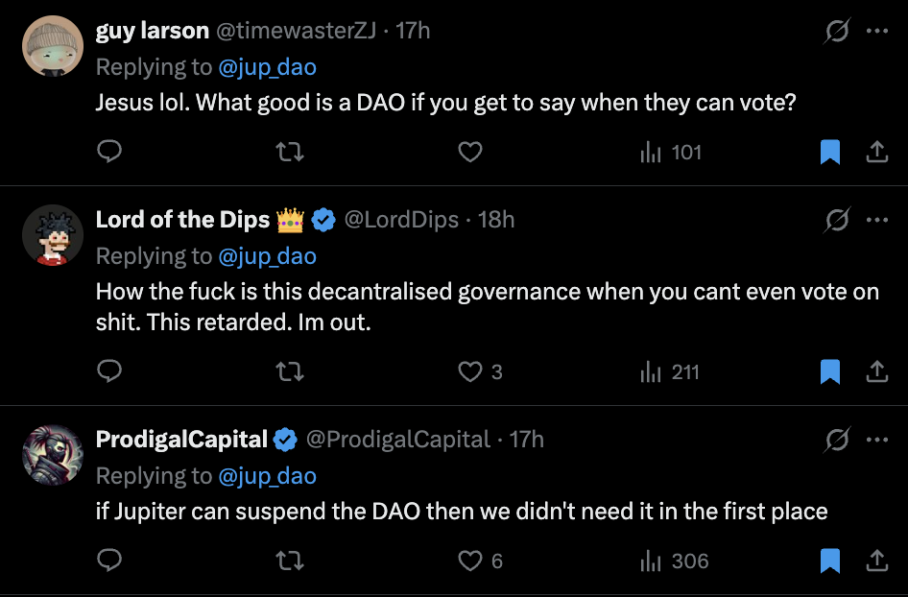Like ProdigalCapital's reply
Image resolution: width=908 pixels, height=597 pixels.
tap(470, 561)
